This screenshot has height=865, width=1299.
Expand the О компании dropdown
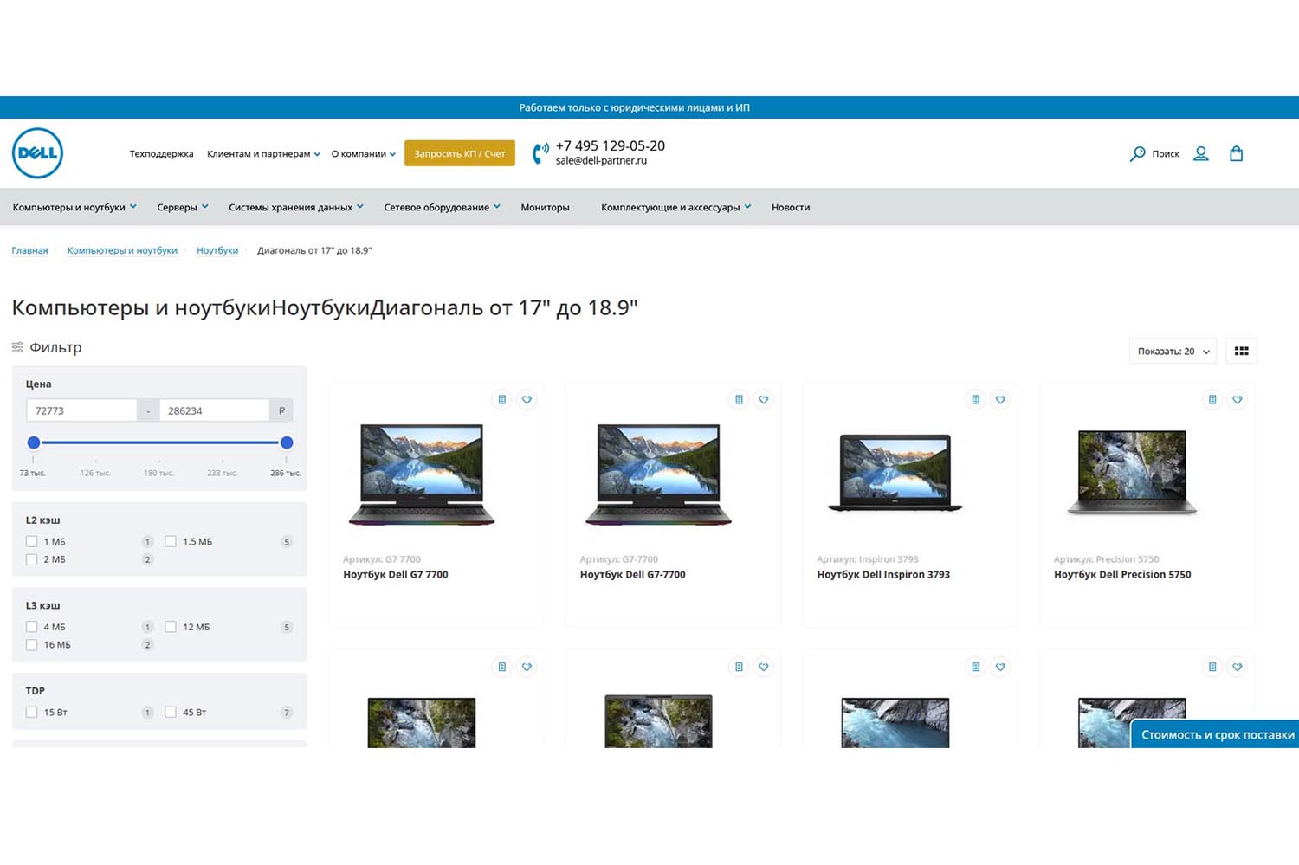[363, 154]
